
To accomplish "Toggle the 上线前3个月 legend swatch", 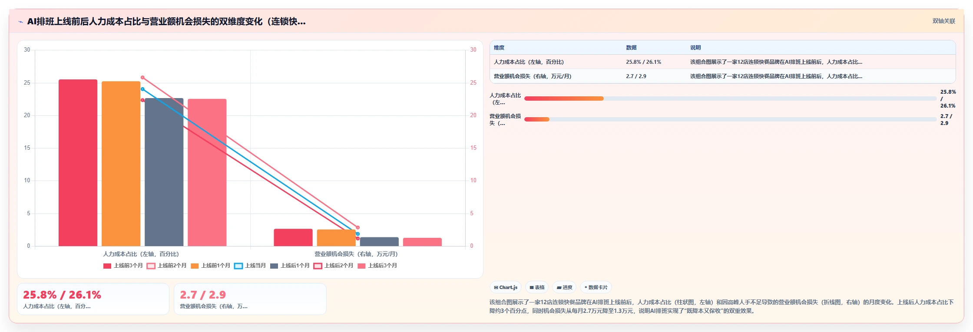I will pyautogui.click(x=107, y=266).
